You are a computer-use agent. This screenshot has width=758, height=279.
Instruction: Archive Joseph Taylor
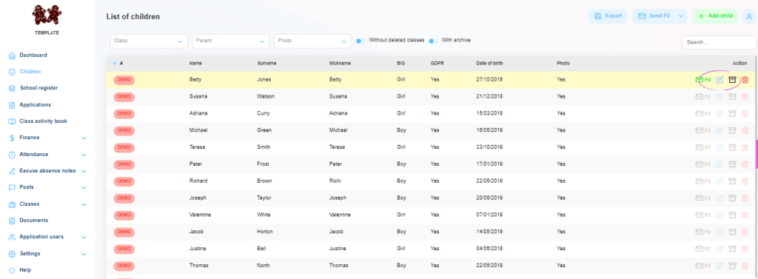(x=732, y=198)
